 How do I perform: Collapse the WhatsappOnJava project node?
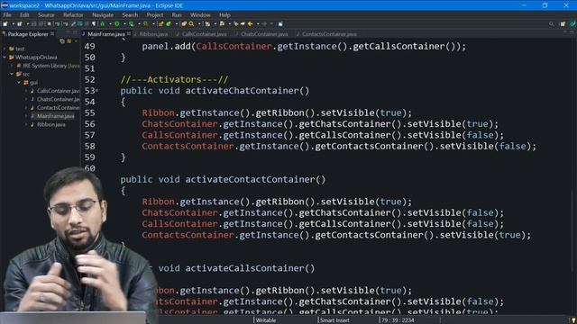5,57
